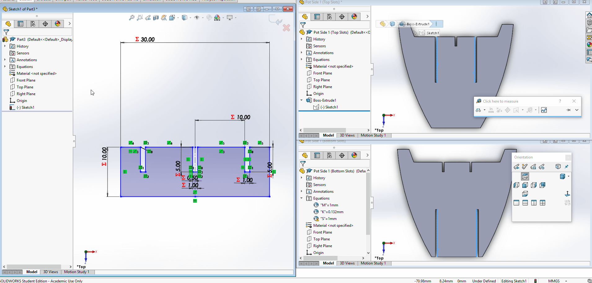592x283 pixels.
Task: Collapse Equations node in Bottom Slots tree
Action: pos(302,198)
